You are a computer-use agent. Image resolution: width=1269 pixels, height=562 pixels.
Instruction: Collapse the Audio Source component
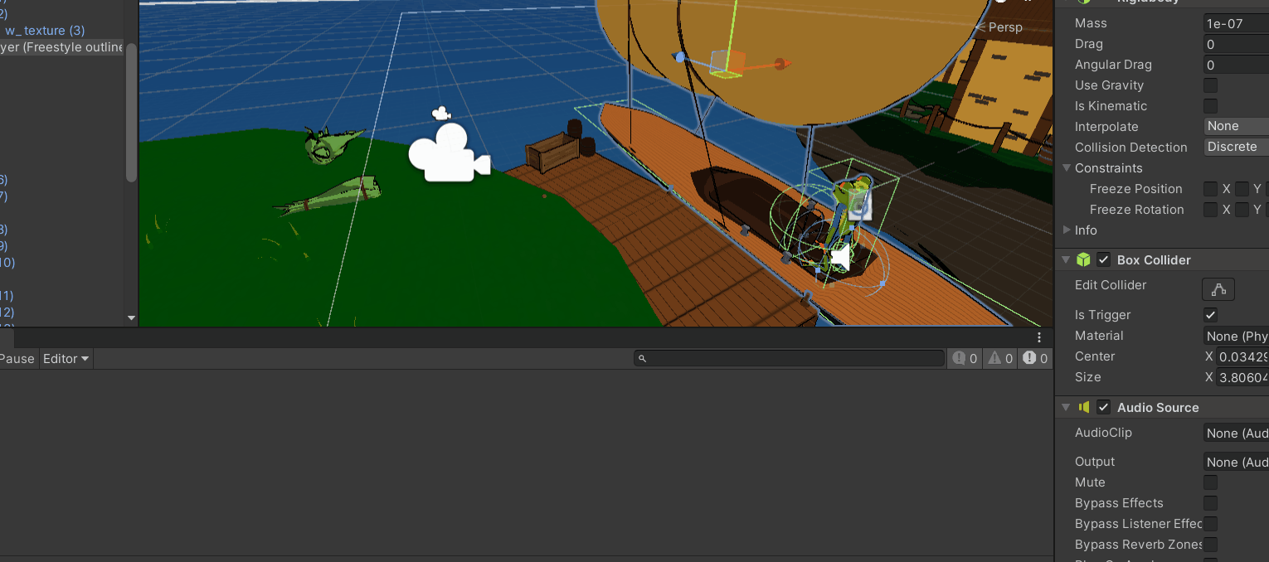1067,407
